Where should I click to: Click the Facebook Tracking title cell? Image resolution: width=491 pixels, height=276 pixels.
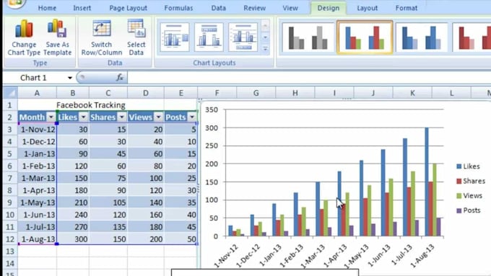91,105
